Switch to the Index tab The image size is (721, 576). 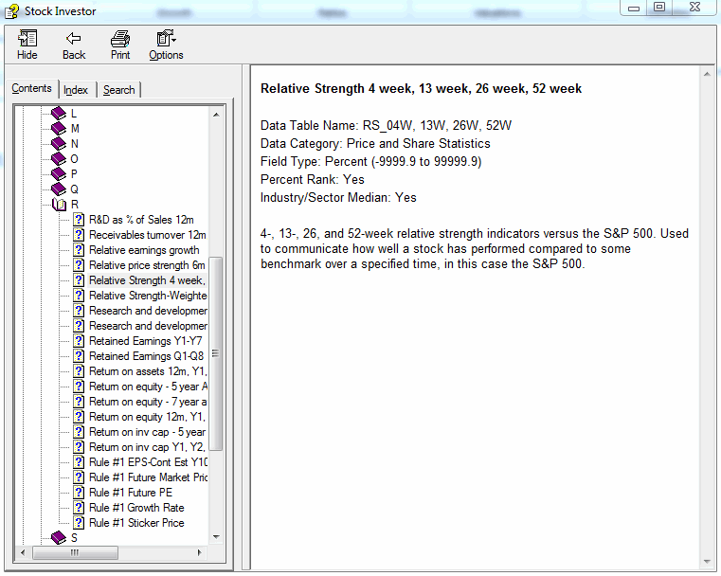[x=76, y=90]
